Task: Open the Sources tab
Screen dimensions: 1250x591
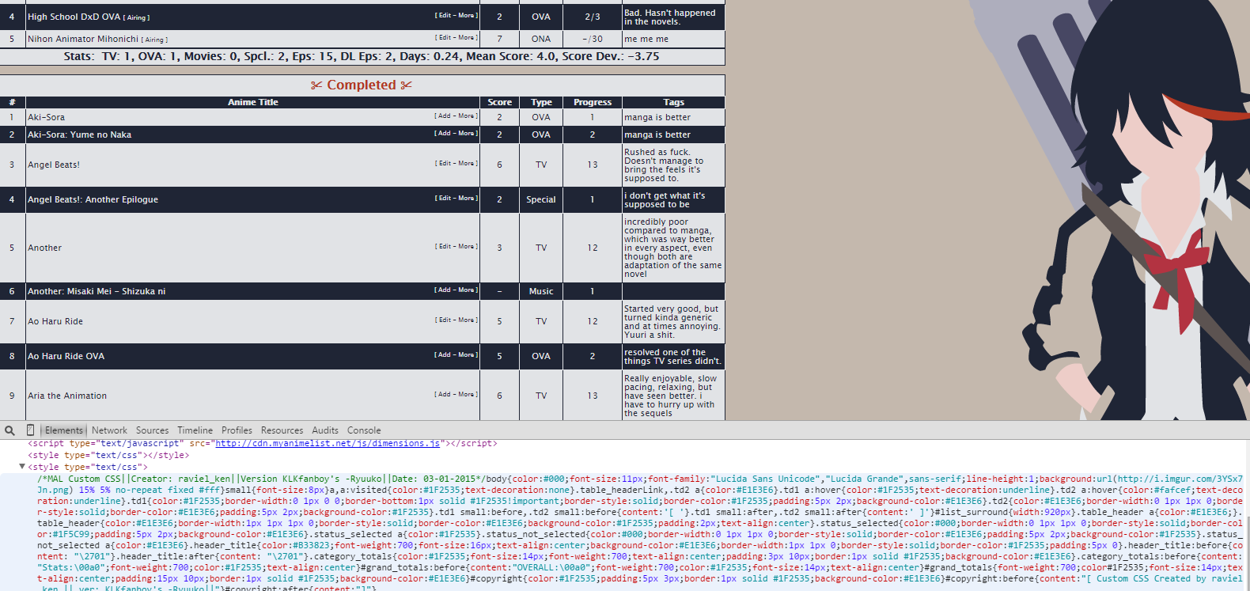Action: [152, 430]
